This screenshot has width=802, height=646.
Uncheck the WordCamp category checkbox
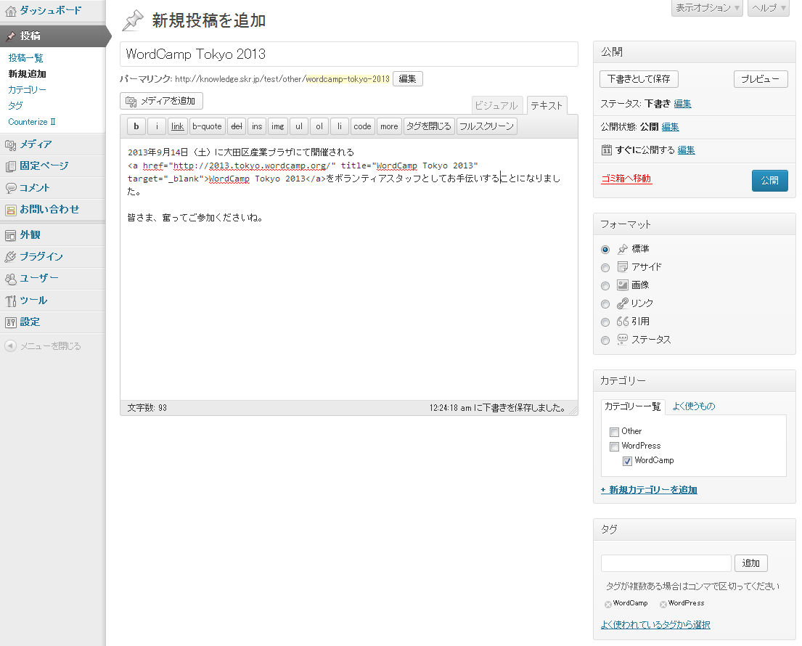tap(627, 461)
